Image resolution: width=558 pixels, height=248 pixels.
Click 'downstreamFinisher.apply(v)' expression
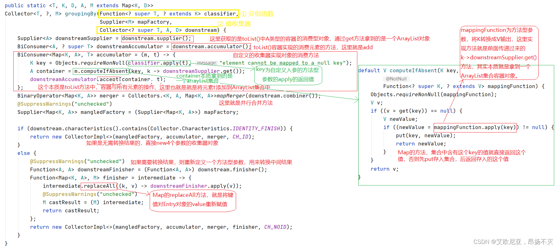point(193,186)
